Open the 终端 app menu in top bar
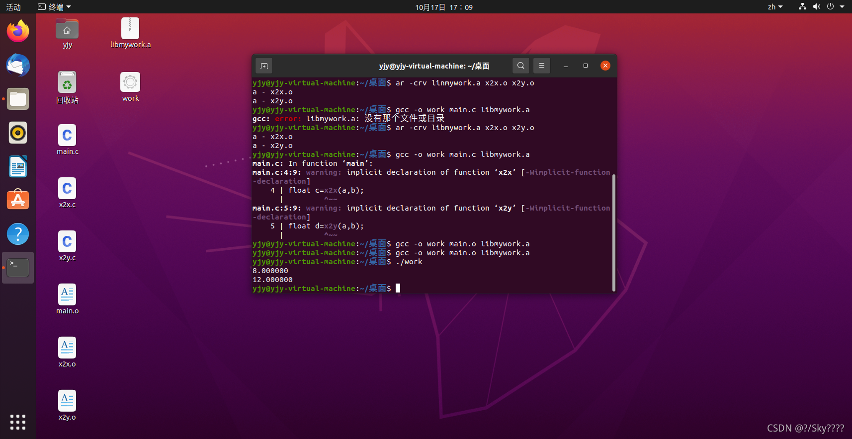 [x=54, y=7]
